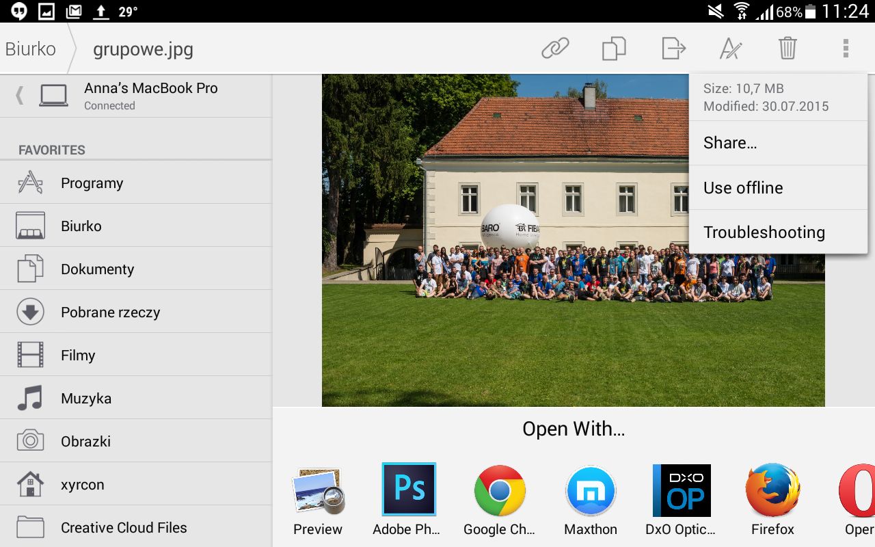
Task: Choose Troubleshooting from the overflow menu
Action: point(778,232)
